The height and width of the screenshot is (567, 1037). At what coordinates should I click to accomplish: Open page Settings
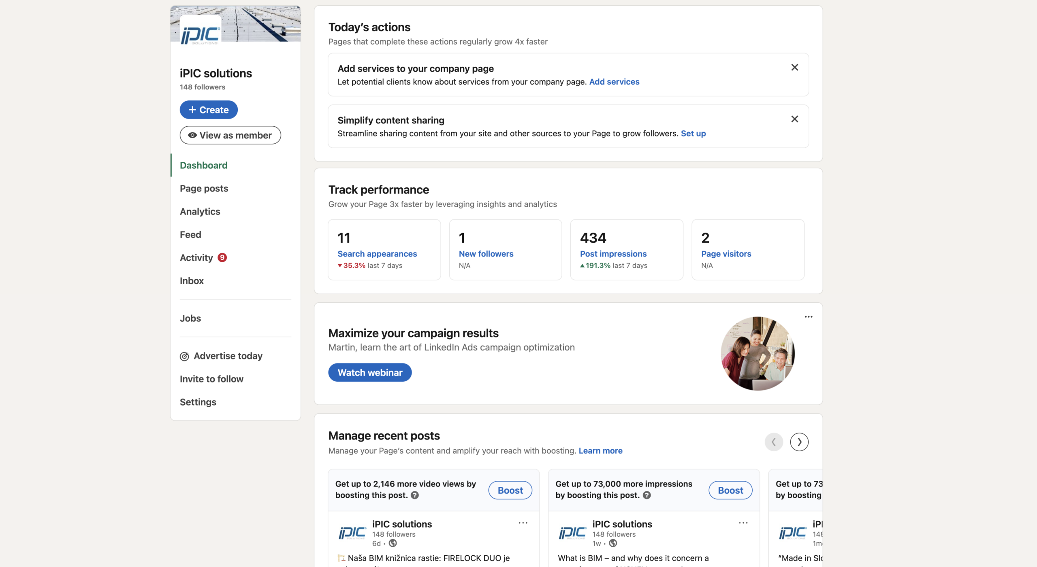coord(198,402)
